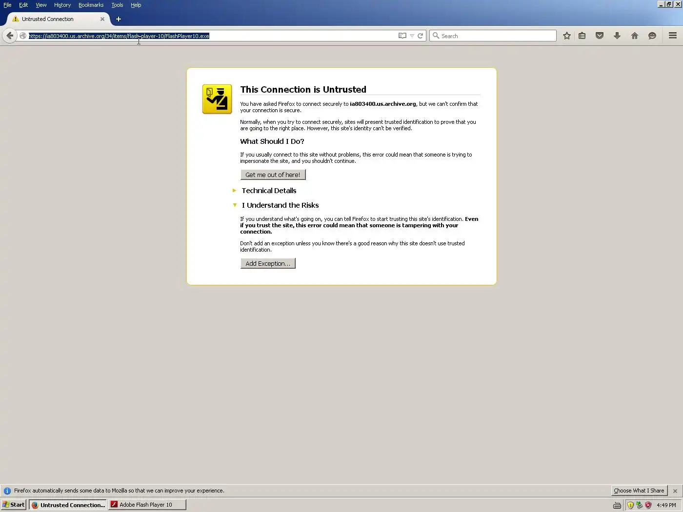Open the Help menu
The height and width of the screenshot is (512, 683).
click(x=136, y=5)
